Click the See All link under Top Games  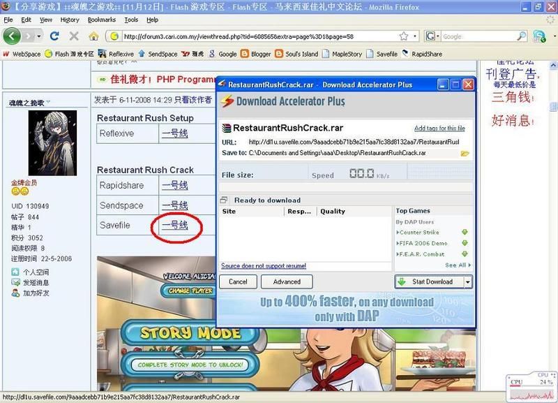point(458,265)
